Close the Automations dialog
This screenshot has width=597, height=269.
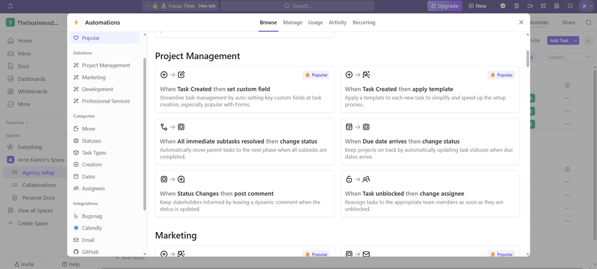click(x=521, y=22)
